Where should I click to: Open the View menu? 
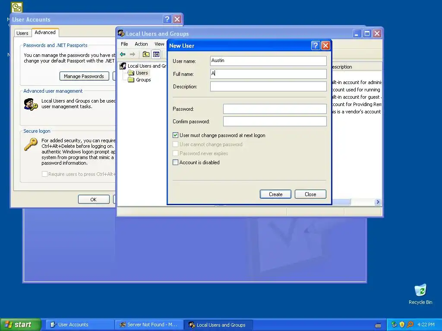159,44
